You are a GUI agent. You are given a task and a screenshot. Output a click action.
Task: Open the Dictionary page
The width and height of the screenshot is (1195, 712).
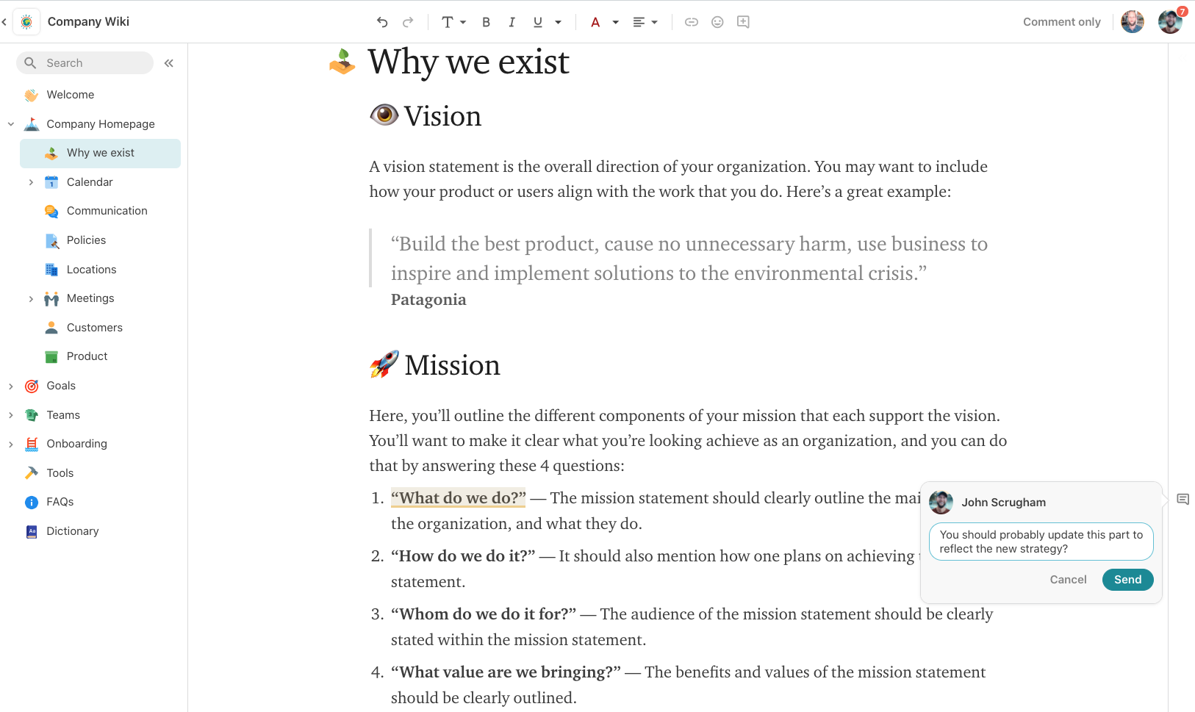coord(72,531)
